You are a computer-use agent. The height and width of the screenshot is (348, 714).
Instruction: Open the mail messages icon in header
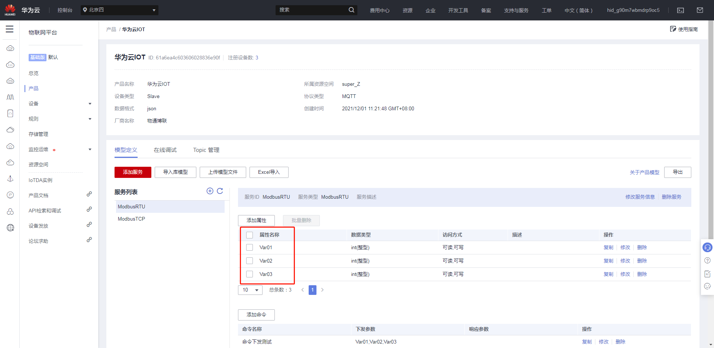pyautogui.click(x=700, y=10)
